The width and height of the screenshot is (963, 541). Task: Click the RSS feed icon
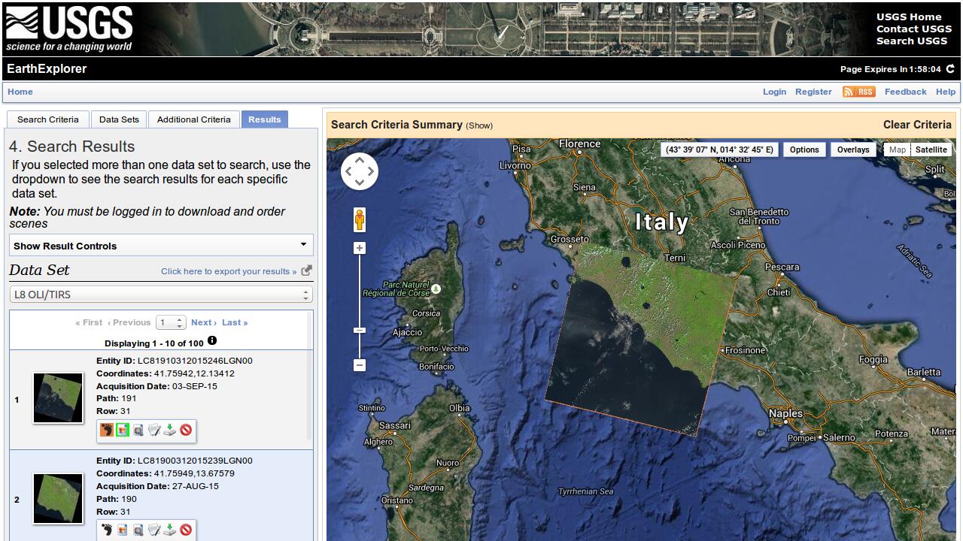(858, 92)
